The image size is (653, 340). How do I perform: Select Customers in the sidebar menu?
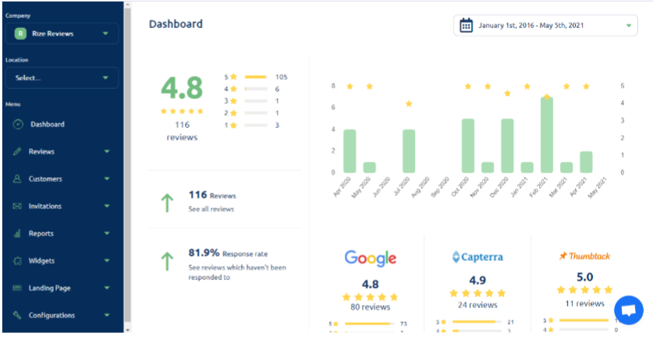(45, 179)
